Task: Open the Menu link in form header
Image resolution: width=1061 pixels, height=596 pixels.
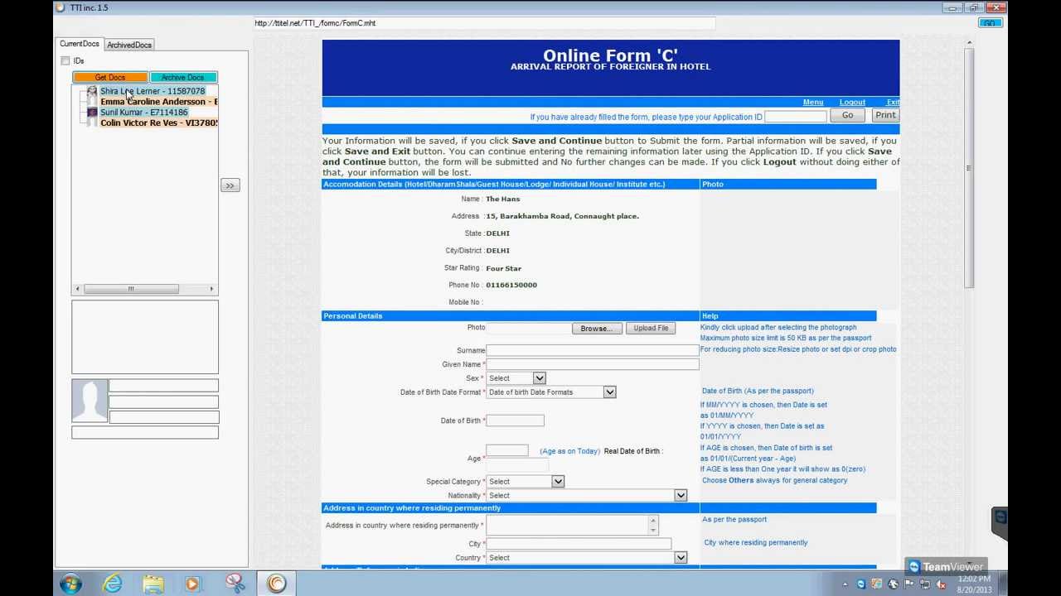Action: 813,103
